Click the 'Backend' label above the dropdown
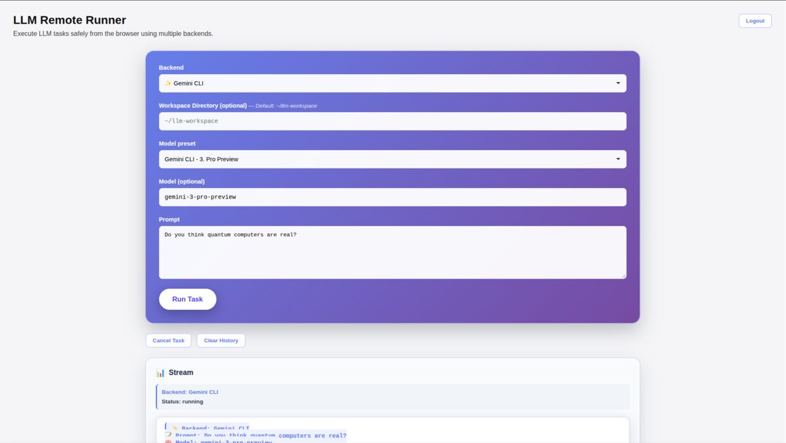This screenshot has height=443, width=786. (171, 67)
